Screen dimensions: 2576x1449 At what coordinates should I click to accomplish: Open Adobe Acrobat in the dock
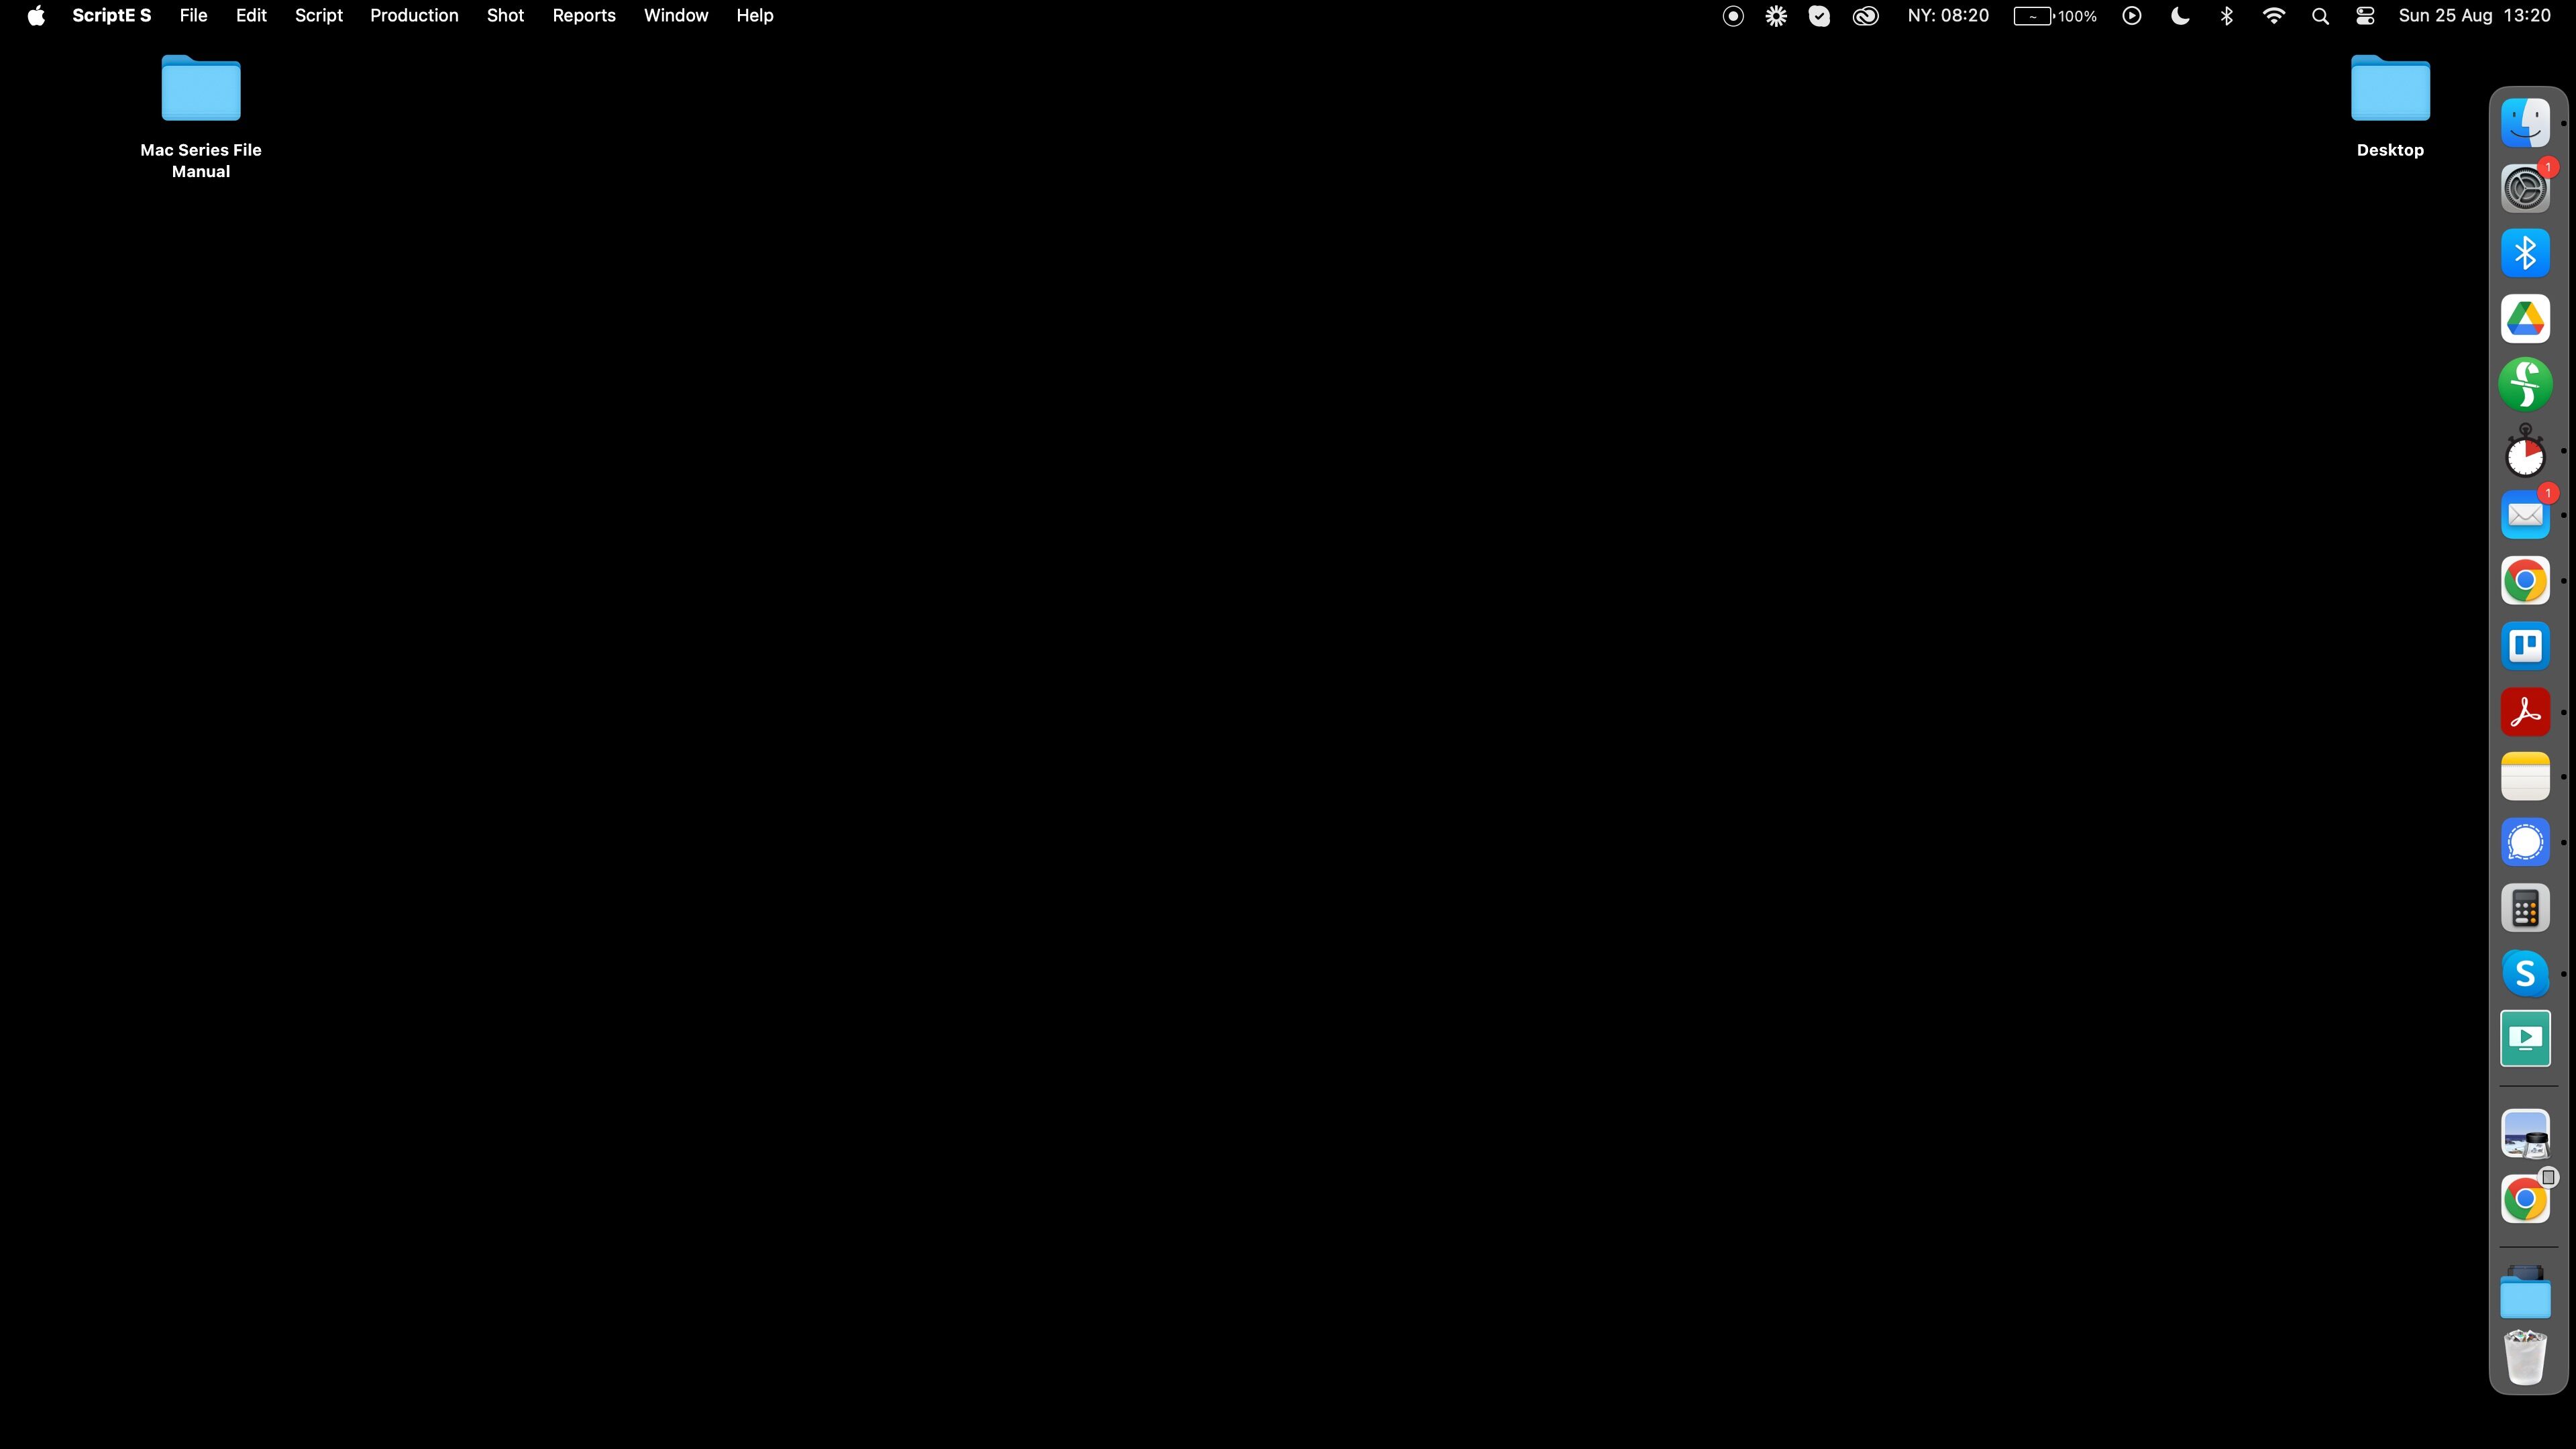pyautogui.click(x=2525, y=712)
